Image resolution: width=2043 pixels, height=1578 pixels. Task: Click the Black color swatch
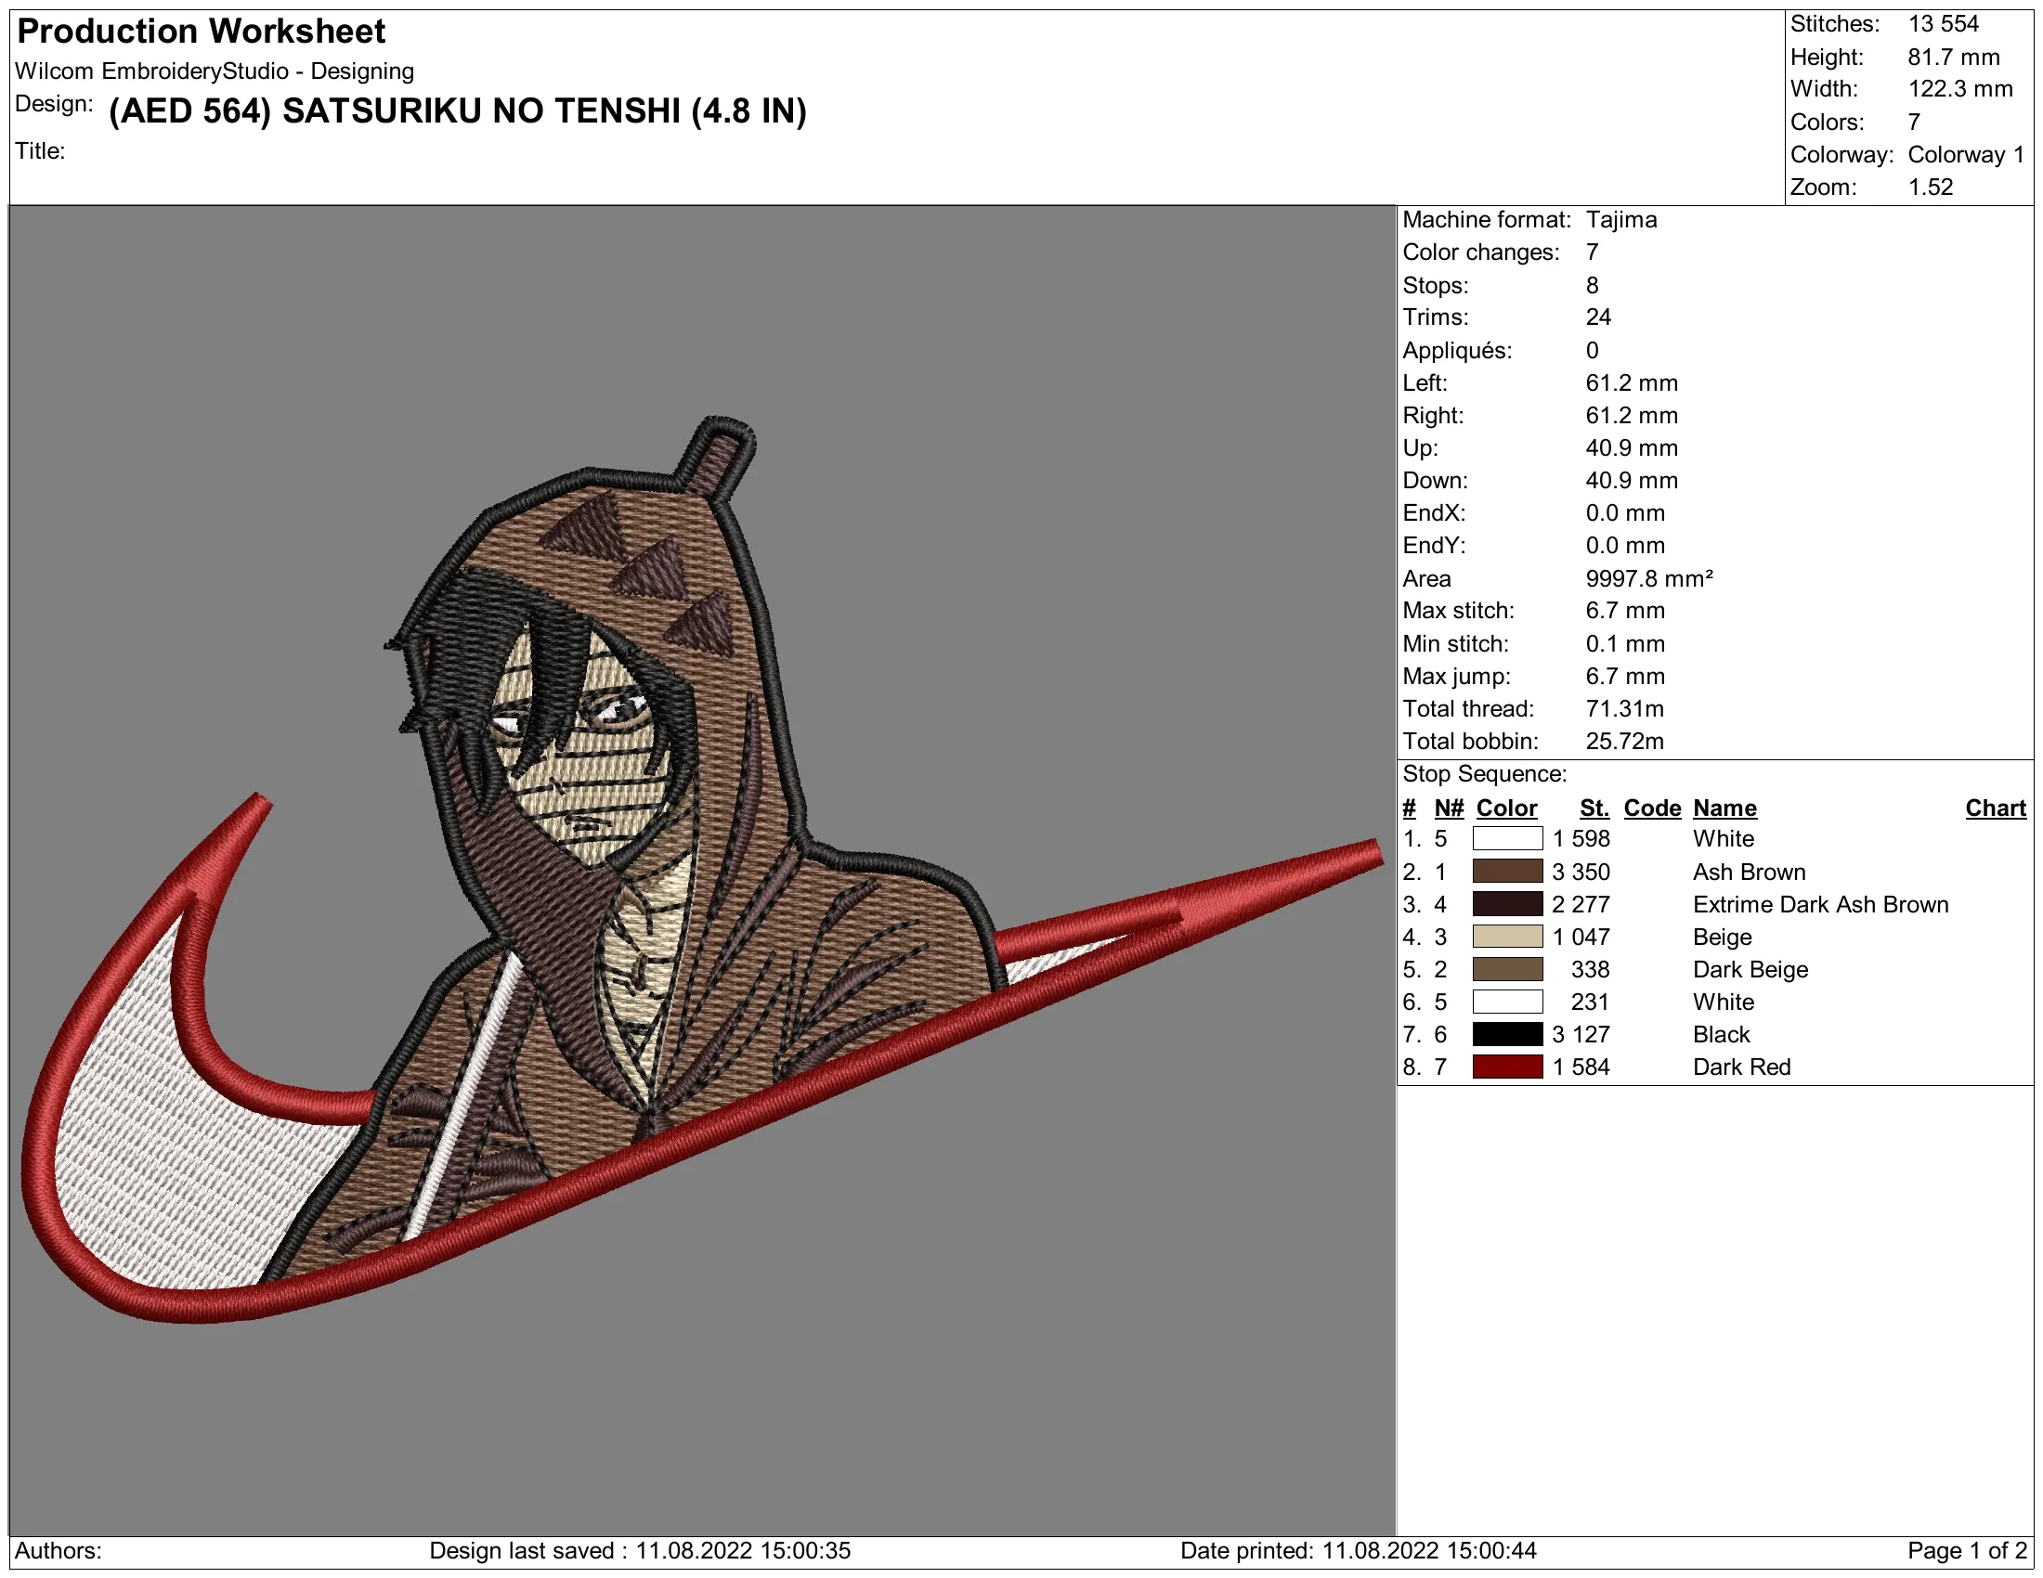point(1507,1035)
